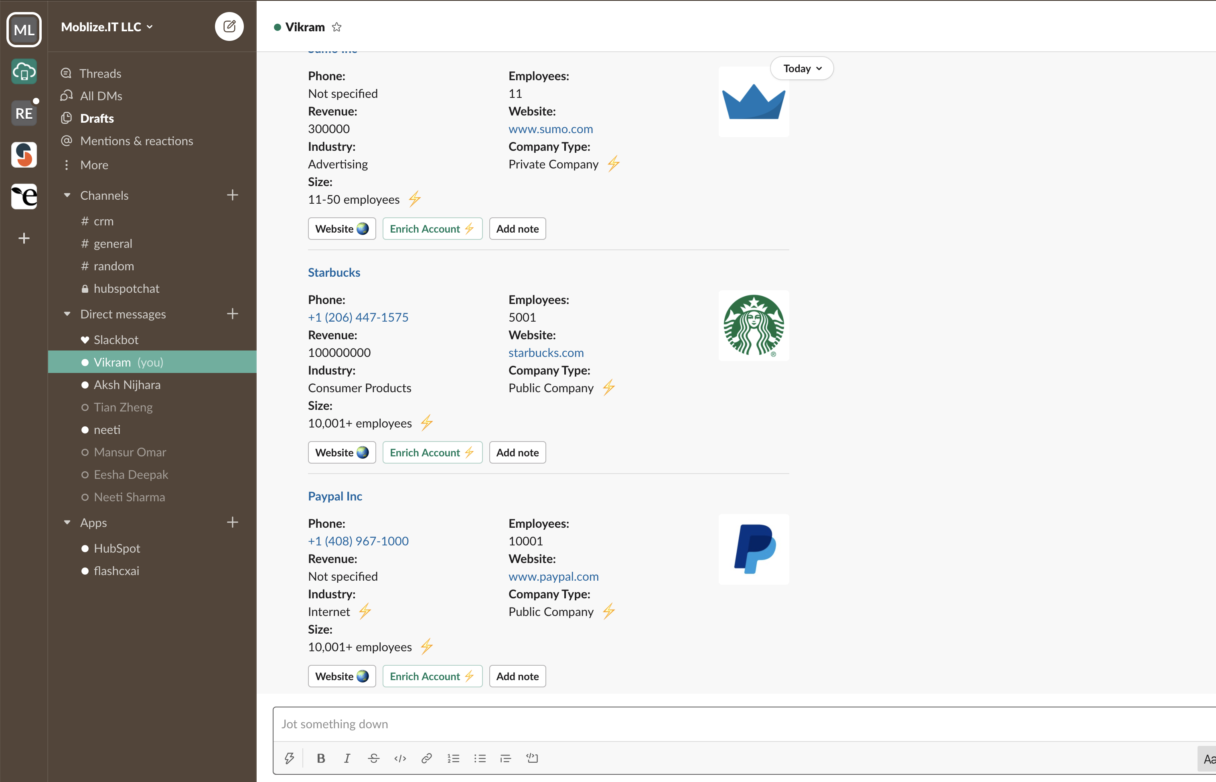Click the Starbucks logo thumbnail
1216x782 pixels.
(x=754, y=326)
